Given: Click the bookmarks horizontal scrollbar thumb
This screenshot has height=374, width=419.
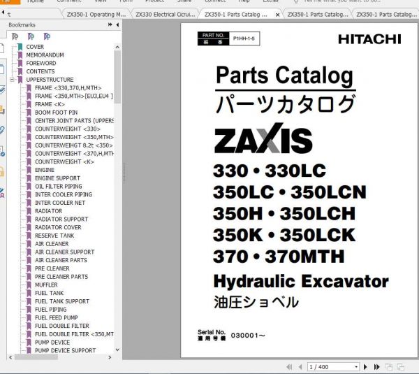Looking at the screenshot, I should click(36, 357).
